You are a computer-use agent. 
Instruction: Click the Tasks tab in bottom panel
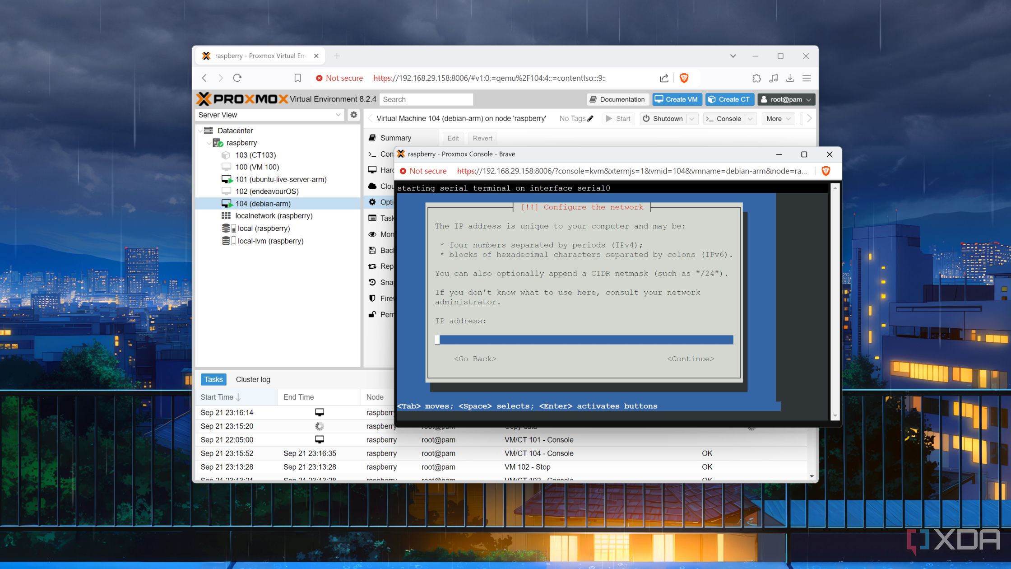click(x=214, y=378)
